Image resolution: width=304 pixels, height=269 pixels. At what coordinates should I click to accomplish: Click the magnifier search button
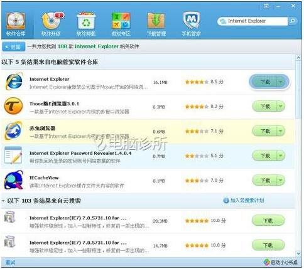293,21
